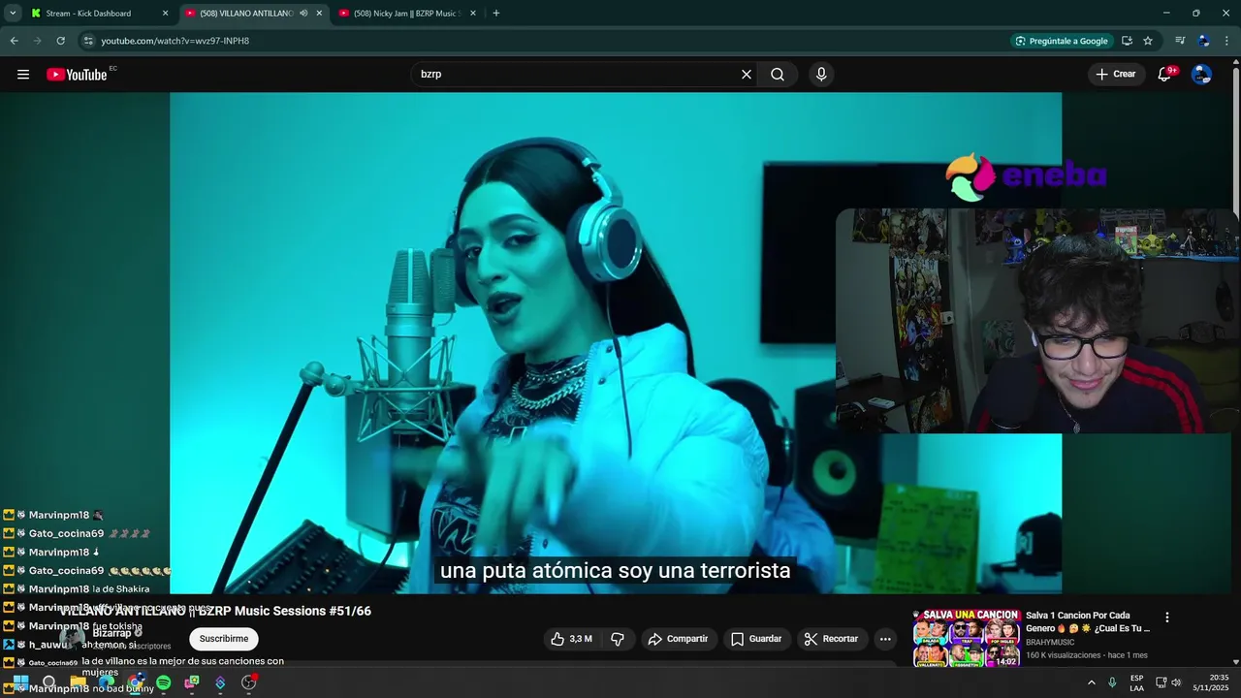Open File Explorer from taskbar
This screenshot has height=698, width=1241.
tap(78, 682)
